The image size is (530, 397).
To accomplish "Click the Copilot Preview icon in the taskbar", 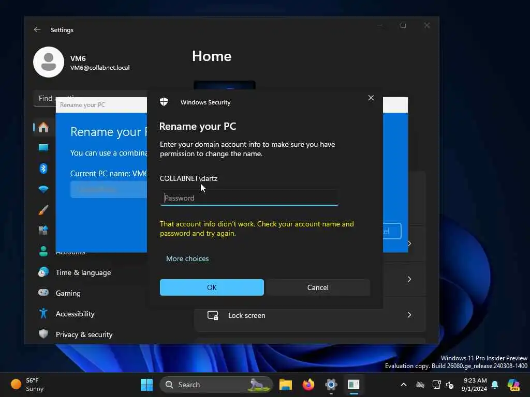I will click(513, 385).
